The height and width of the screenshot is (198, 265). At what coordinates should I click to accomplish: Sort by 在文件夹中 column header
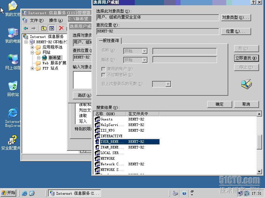pyautogui.click(x=143, y=114)
